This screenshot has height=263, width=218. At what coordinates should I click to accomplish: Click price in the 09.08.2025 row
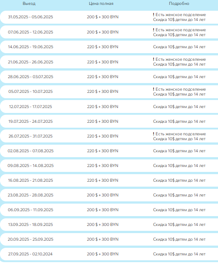[x=103, y=166]
